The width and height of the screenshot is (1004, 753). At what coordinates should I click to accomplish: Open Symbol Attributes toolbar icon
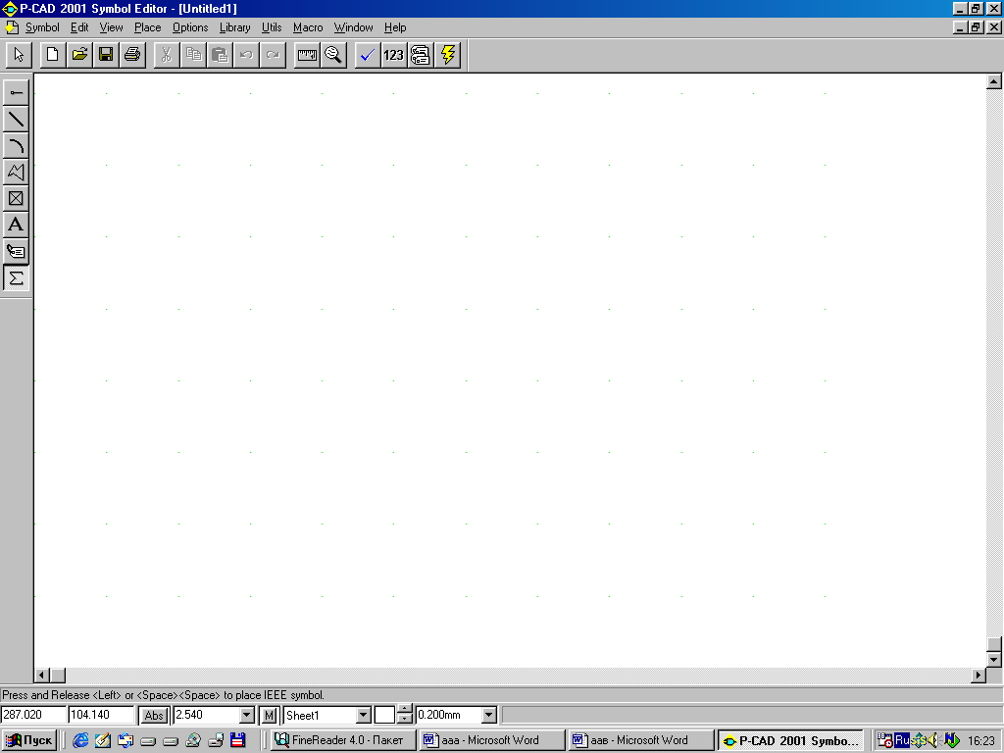pos(421,55)
